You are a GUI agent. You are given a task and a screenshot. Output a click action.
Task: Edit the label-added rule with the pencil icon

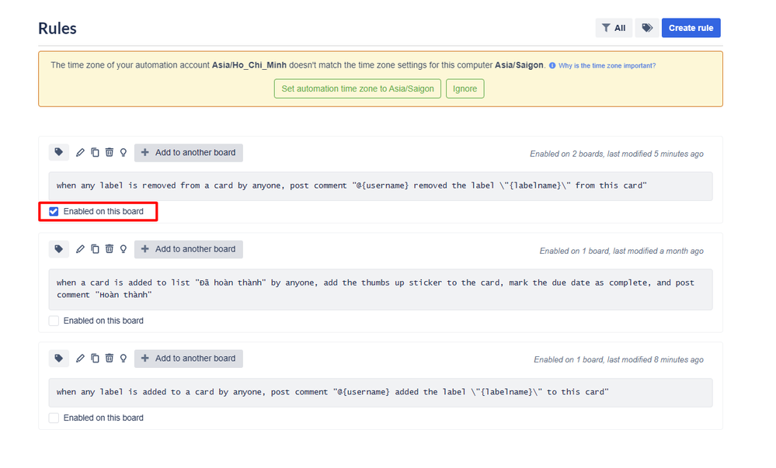pyautogui.click(x=80, y=358)
